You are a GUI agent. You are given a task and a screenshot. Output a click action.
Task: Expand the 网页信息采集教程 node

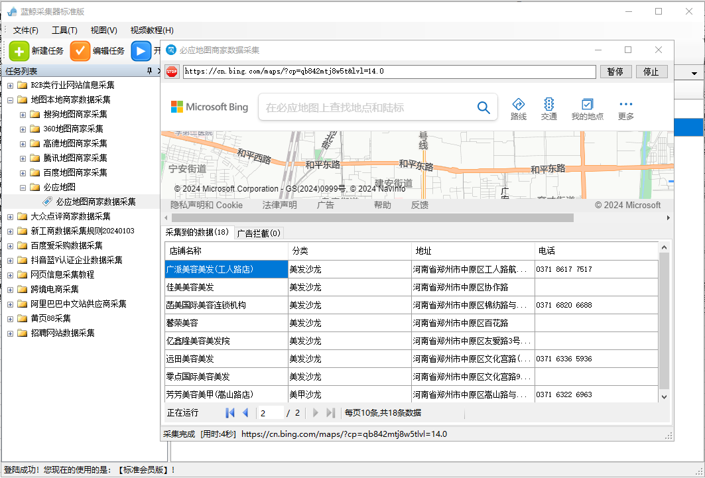click(11, 275)
